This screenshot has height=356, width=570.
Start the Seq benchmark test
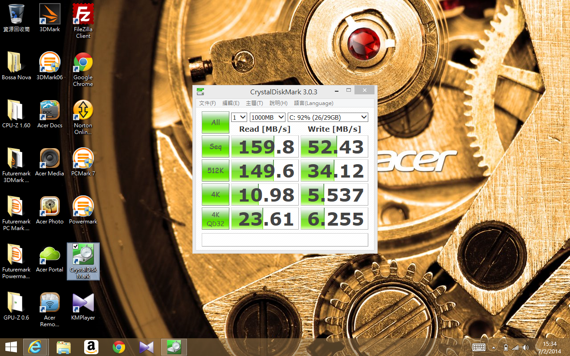pos(216,146)
